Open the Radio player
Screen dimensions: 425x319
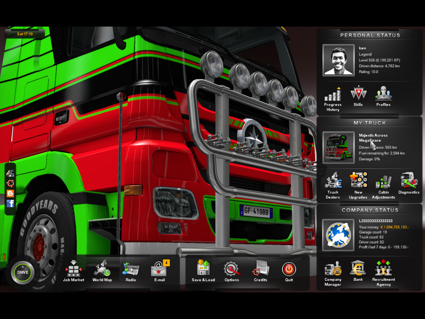click(131, 271)
